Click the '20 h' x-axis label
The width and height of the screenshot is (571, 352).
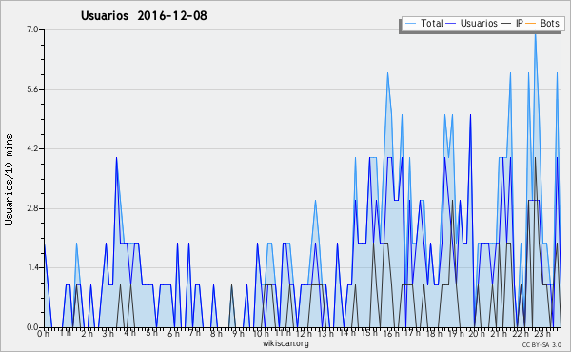pos(477,333)
